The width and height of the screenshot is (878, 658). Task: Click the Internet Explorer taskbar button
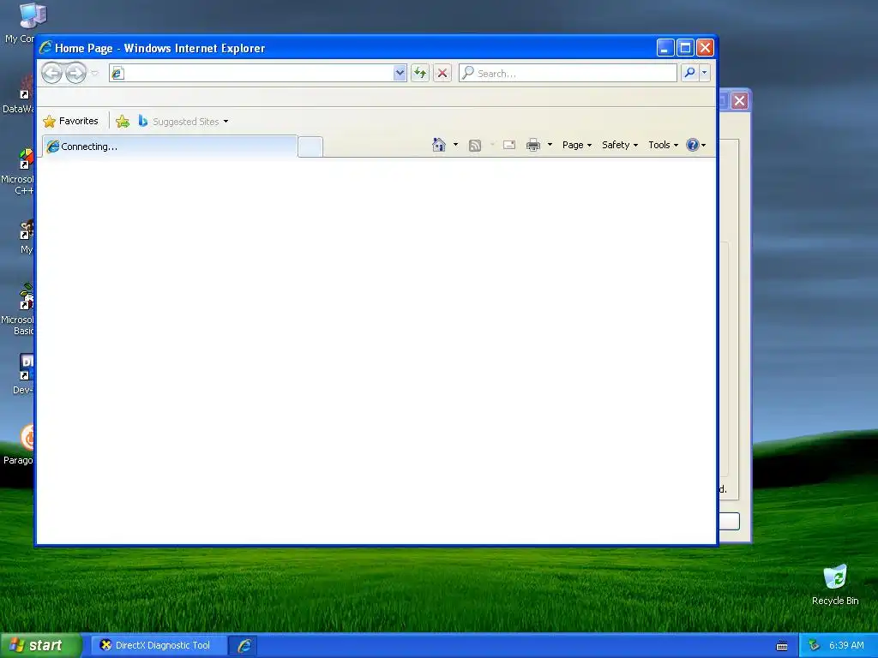tap(244, 645)
